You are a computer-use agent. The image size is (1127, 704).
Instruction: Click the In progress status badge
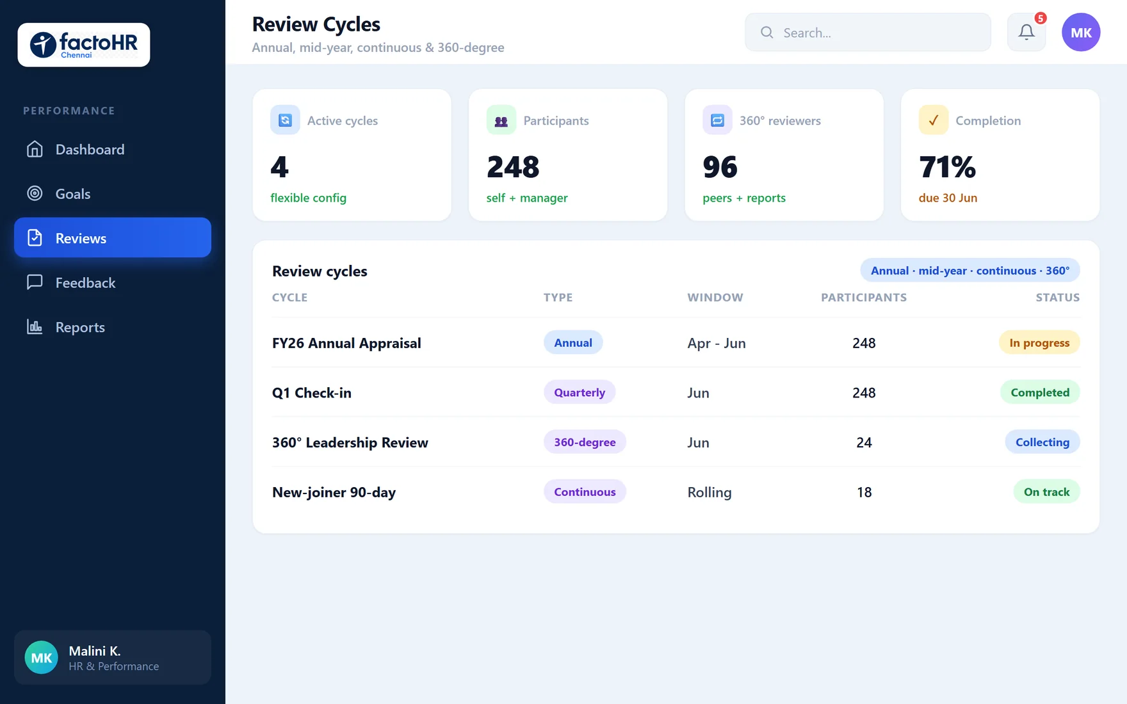pos(1039,342)
